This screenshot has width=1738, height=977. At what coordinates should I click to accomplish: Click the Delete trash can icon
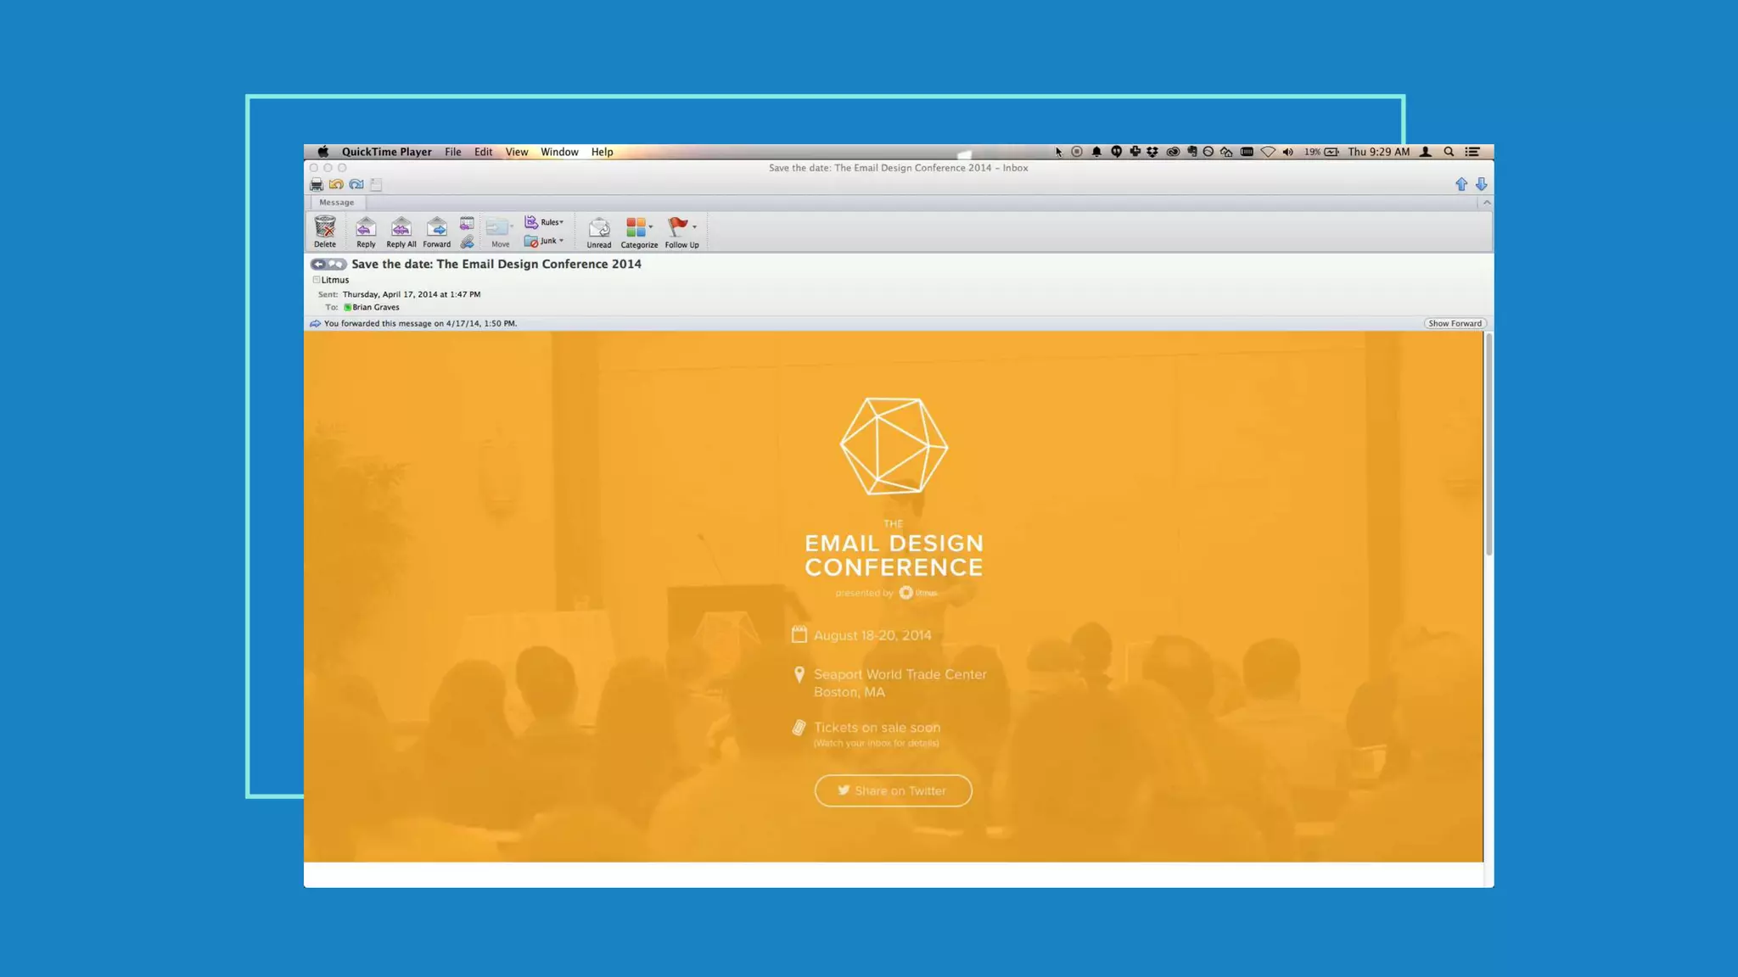[325, 227]
